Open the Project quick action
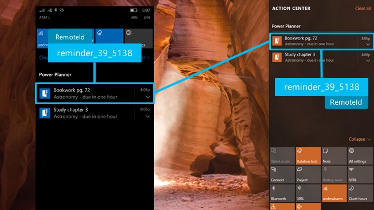374x210 pixels. pyautogui.click(x=308, y=175)
